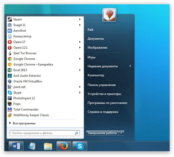
Task: Switch to Firefox on the taskbar
Action: [x=64, y=146]
